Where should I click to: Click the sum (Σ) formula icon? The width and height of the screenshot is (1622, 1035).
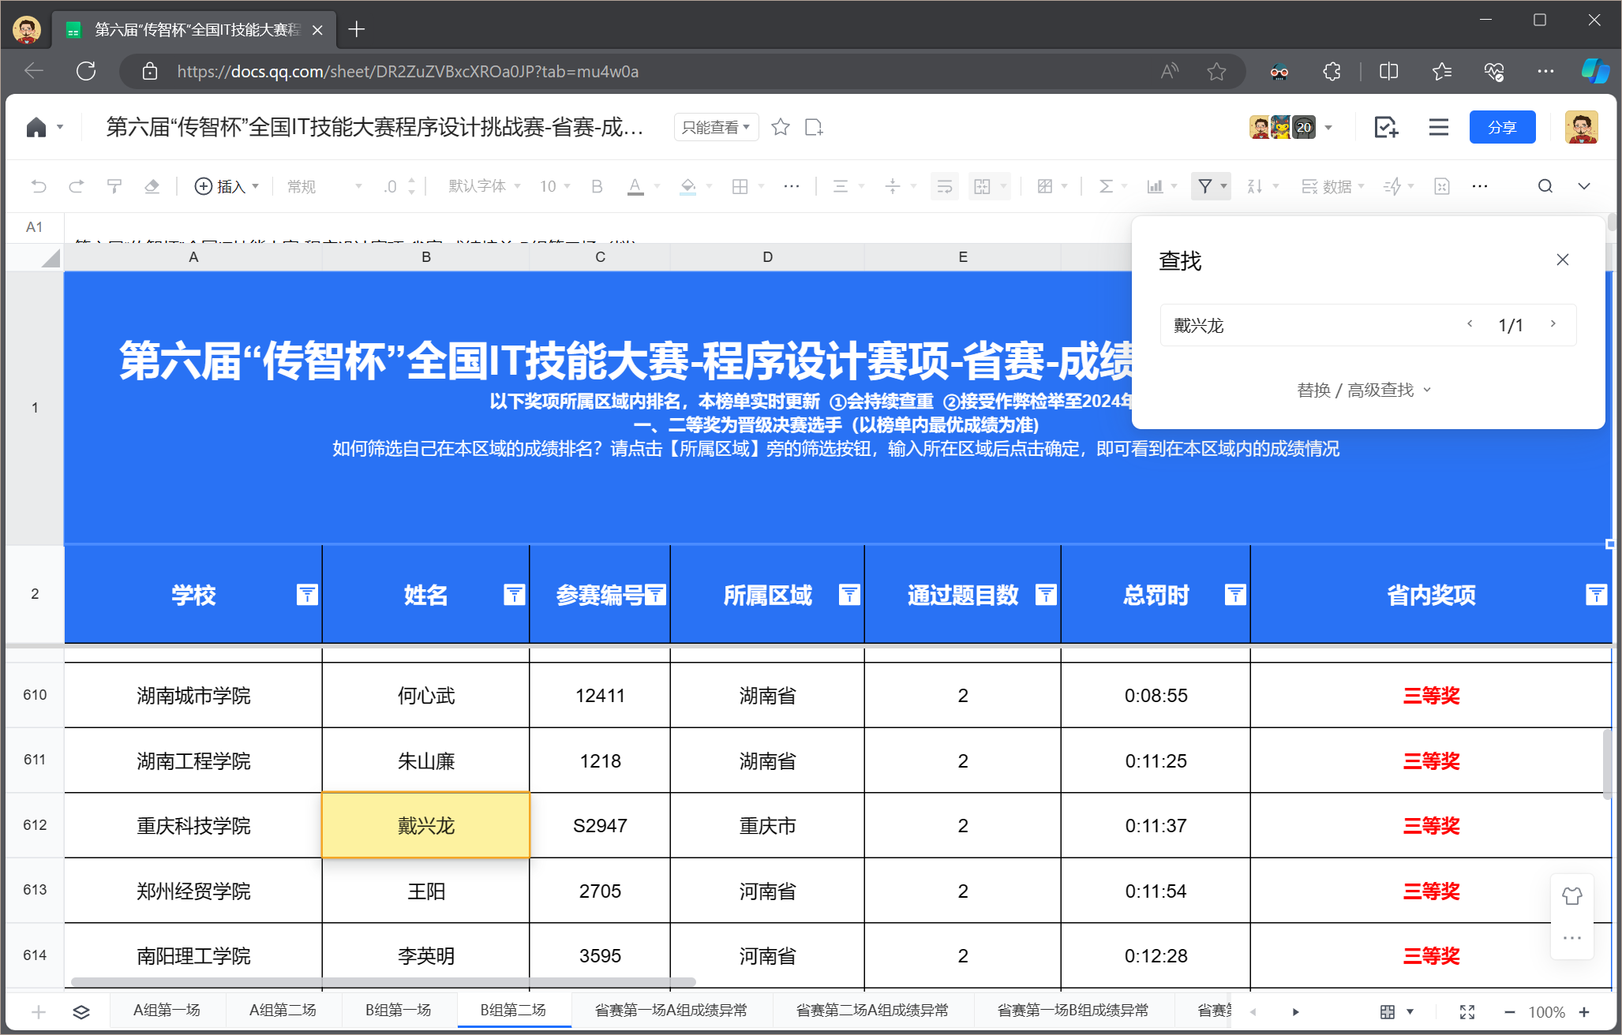tap(1106, 186)
